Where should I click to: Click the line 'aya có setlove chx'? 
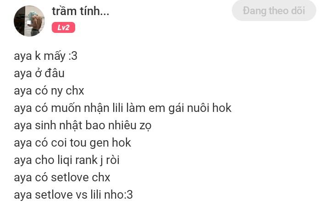pos(62,178)
